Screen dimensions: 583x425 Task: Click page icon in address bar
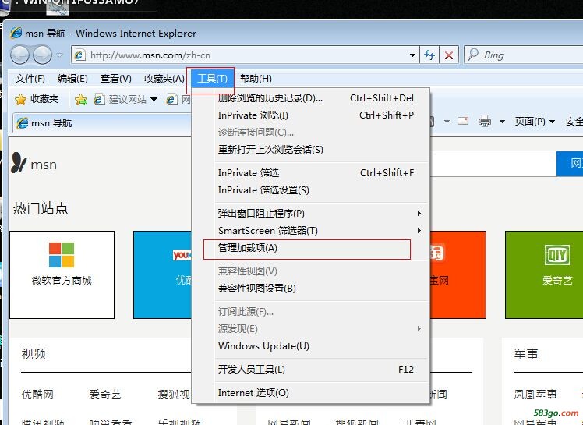click(x=80, y=55)
